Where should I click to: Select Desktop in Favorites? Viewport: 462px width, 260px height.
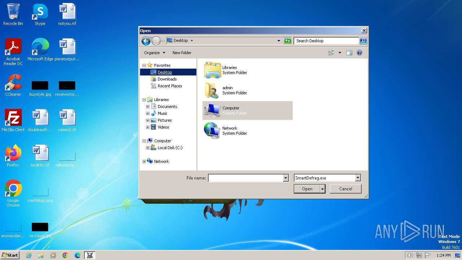[165, 72]
